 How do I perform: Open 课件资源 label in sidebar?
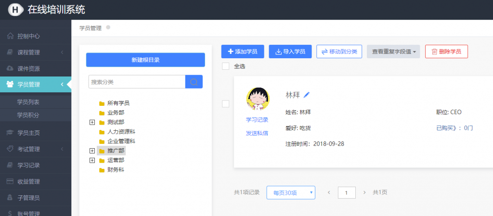point(28,68)
